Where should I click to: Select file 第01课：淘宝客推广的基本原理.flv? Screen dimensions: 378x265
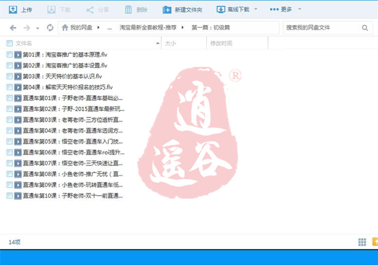pos(65,55)
